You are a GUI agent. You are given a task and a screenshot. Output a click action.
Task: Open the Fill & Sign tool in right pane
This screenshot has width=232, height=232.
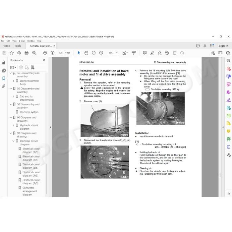pos(228,100)
